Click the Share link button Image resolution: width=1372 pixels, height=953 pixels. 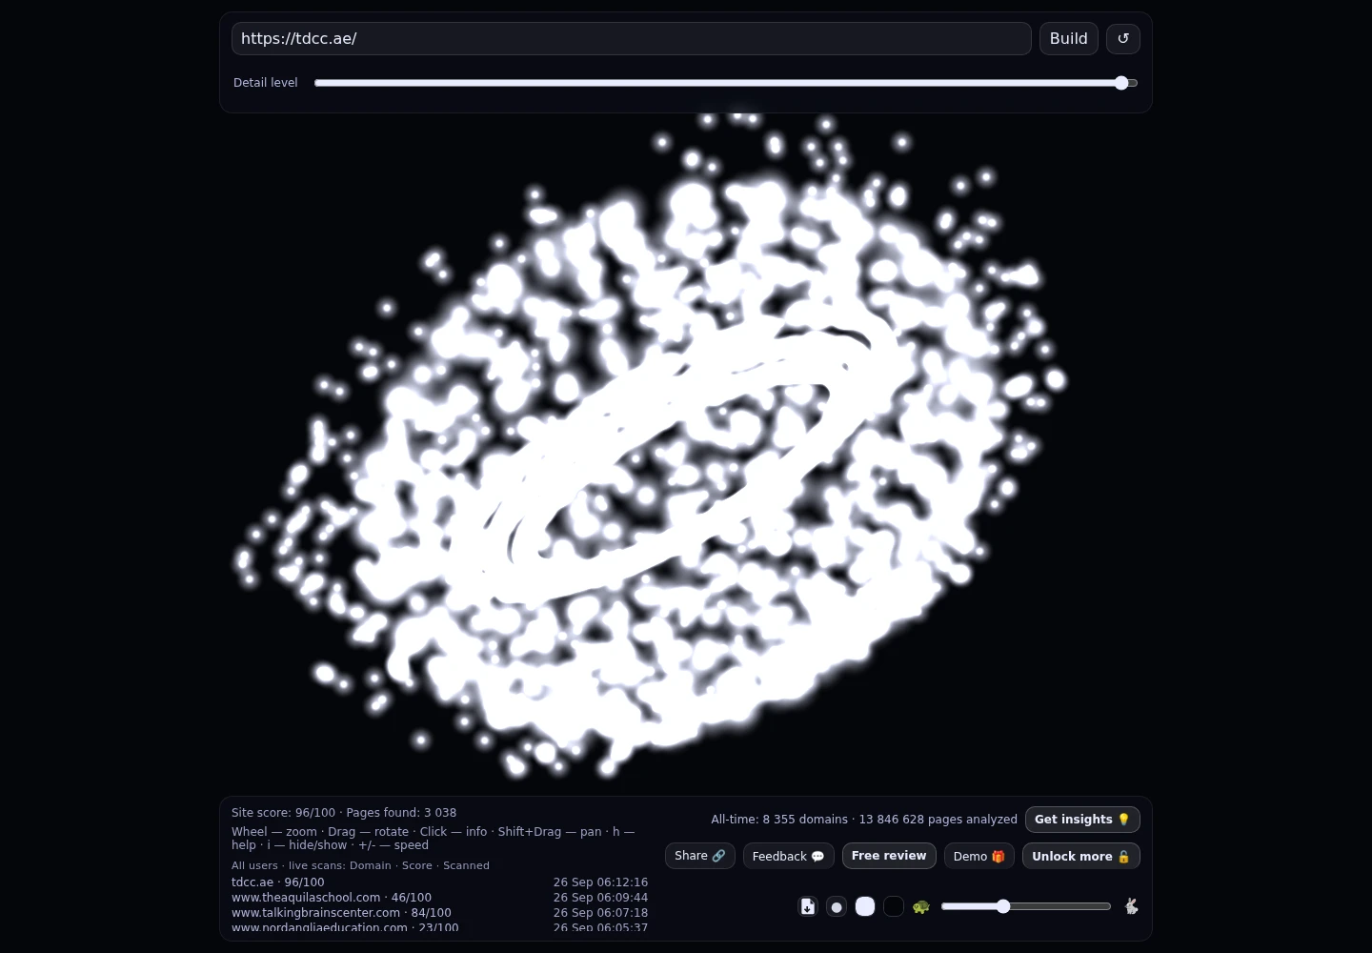(700, 856)
